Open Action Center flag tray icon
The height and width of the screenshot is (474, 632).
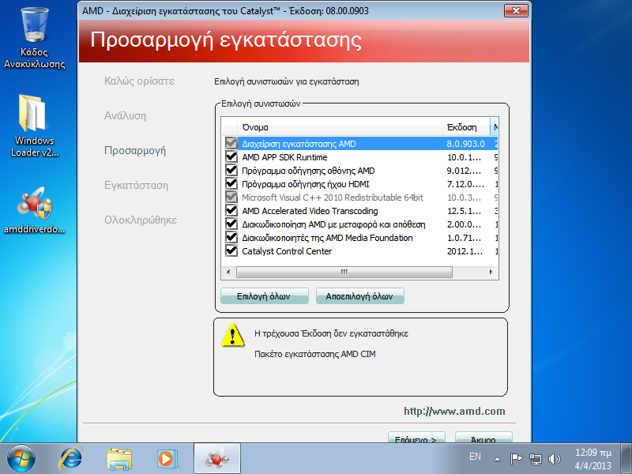point(516,459)
